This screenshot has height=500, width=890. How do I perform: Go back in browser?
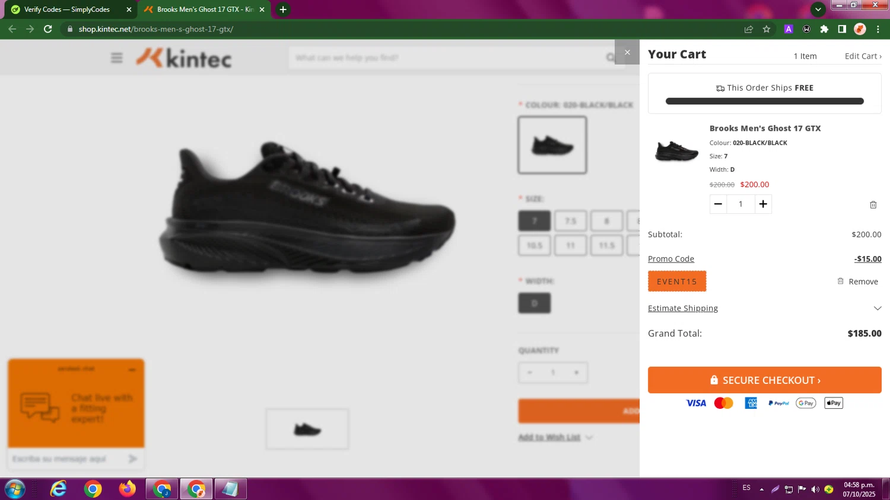coord(12,29)
